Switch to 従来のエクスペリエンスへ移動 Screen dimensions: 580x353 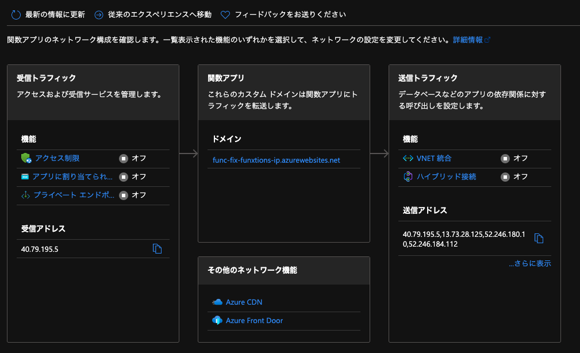[x=160, y=15]
